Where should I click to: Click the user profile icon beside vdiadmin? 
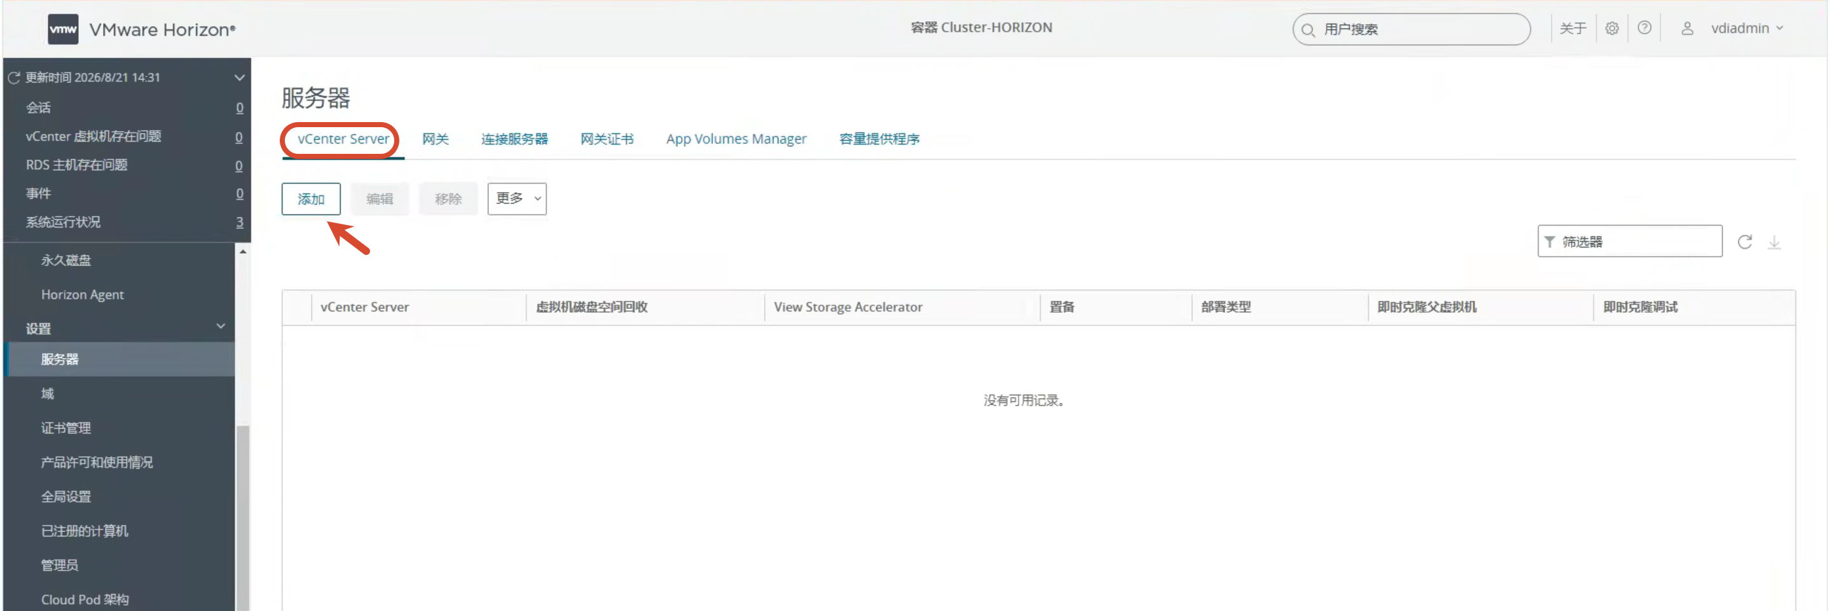coord(1686,29)
